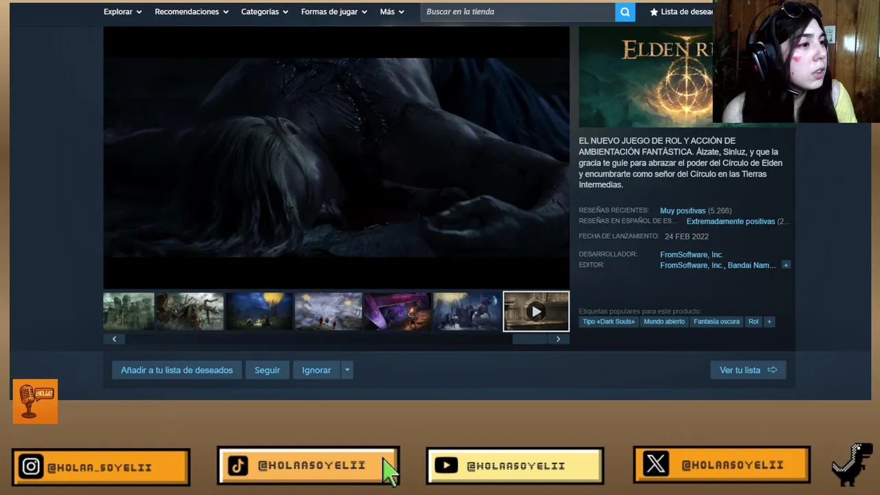The image size is (880, 495).
Task: Click the @HOLAASOYELII X banner text
Action: point(732,465)
